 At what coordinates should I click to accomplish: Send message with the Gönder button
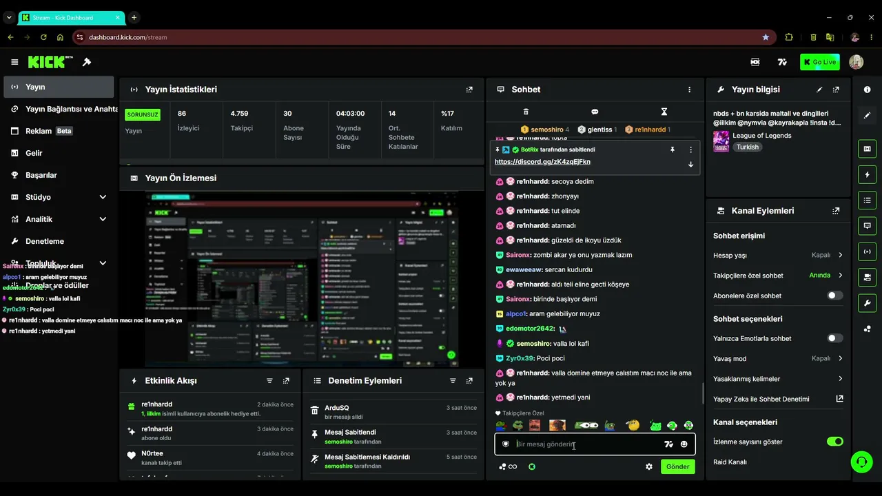point(677,466)
